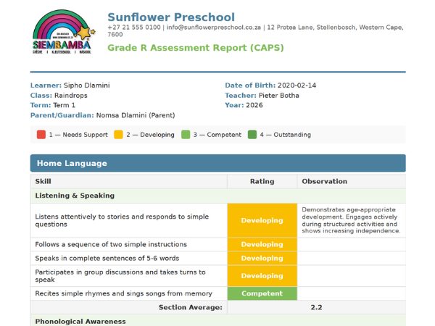This screenshot has height=326, width=435.
Task: Click Developing rating for Follows a sequence row
Action: [x=262, y=245]
